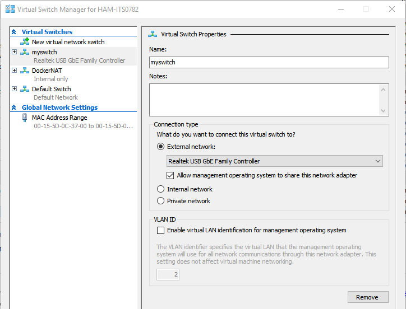The image size is (406, 309).
Task: Expand the myswitch tree node
Action: [14, 52]
